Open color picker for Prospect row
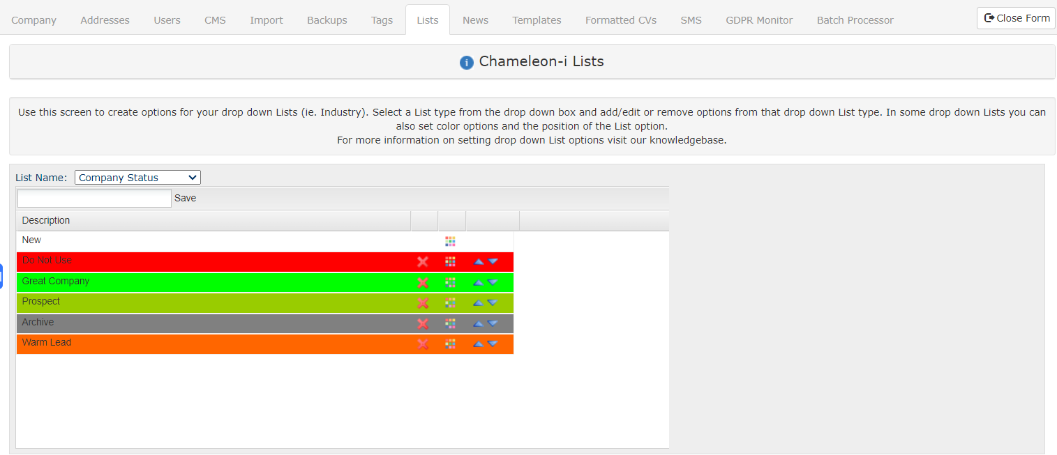Viewport: 1057px width, 455px height. [450, 303]
